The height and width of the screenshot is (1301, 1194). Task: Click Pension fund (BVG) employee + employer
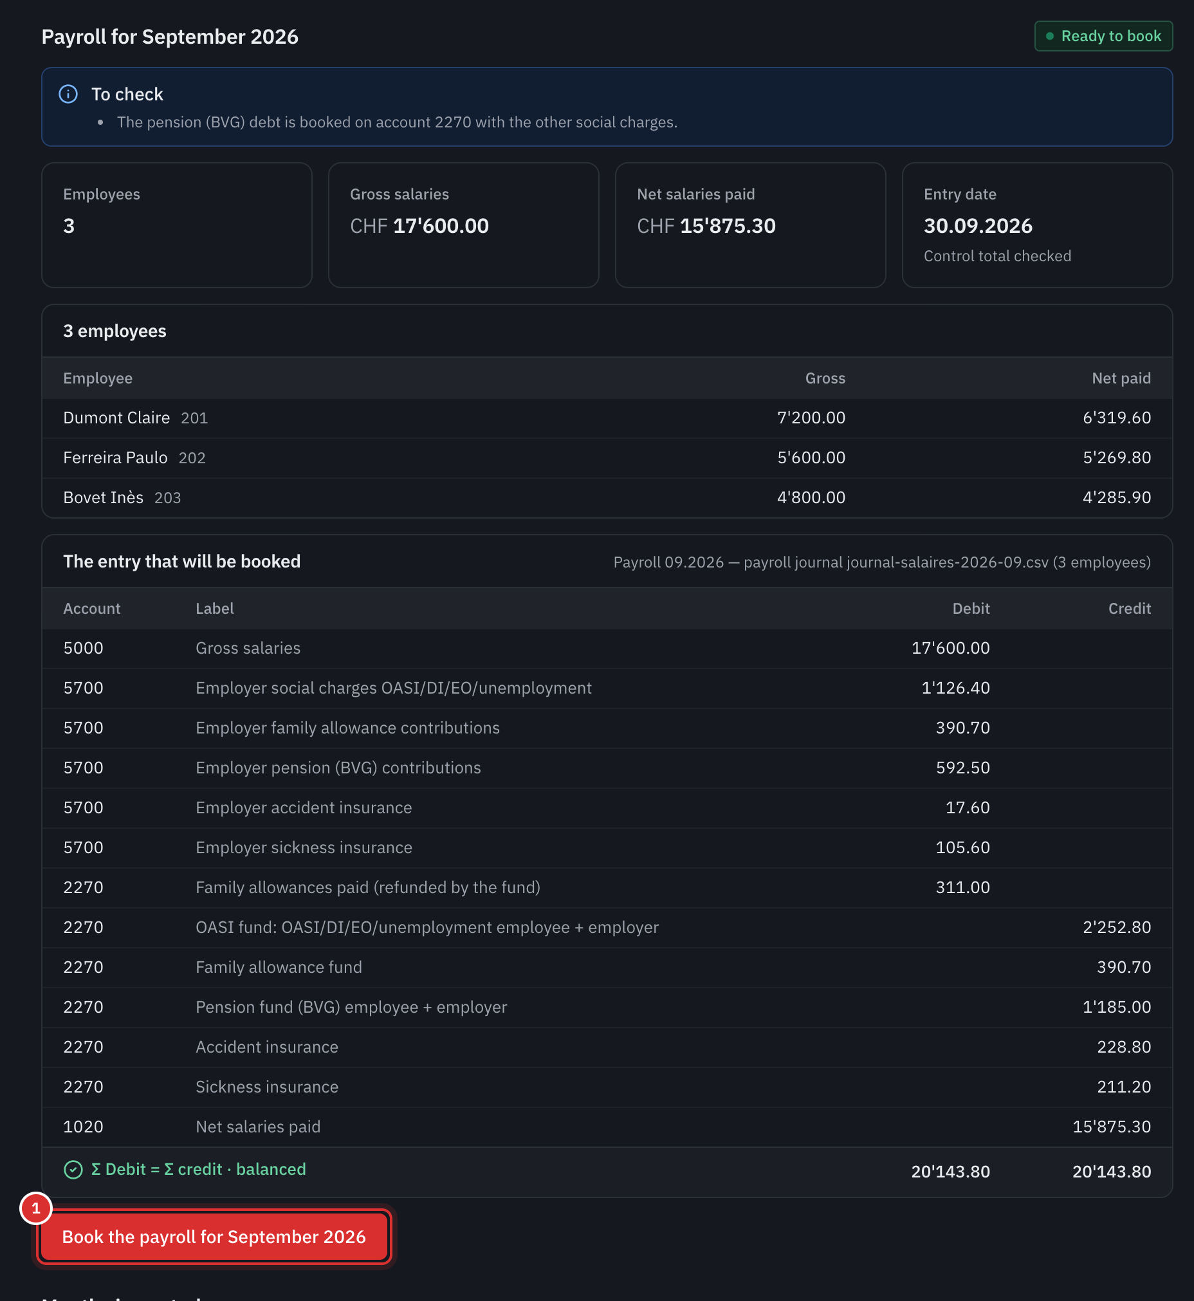click(351, 1007)
